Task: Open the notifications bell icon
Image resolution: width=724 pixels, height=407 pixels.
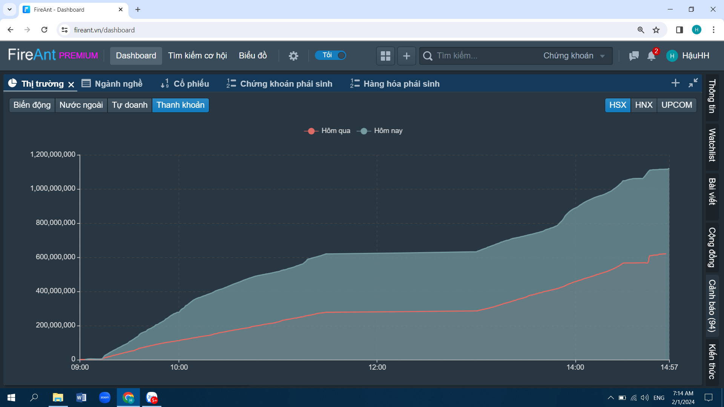Action: coord(651,56)
